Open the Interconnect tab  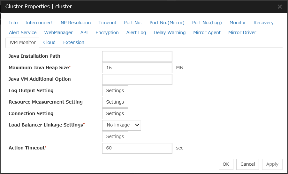[39, 23]
